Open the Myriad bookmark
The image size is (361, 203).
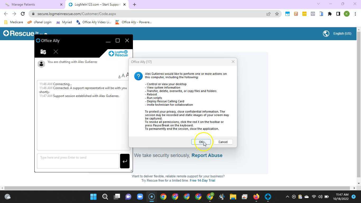point(64,22)
